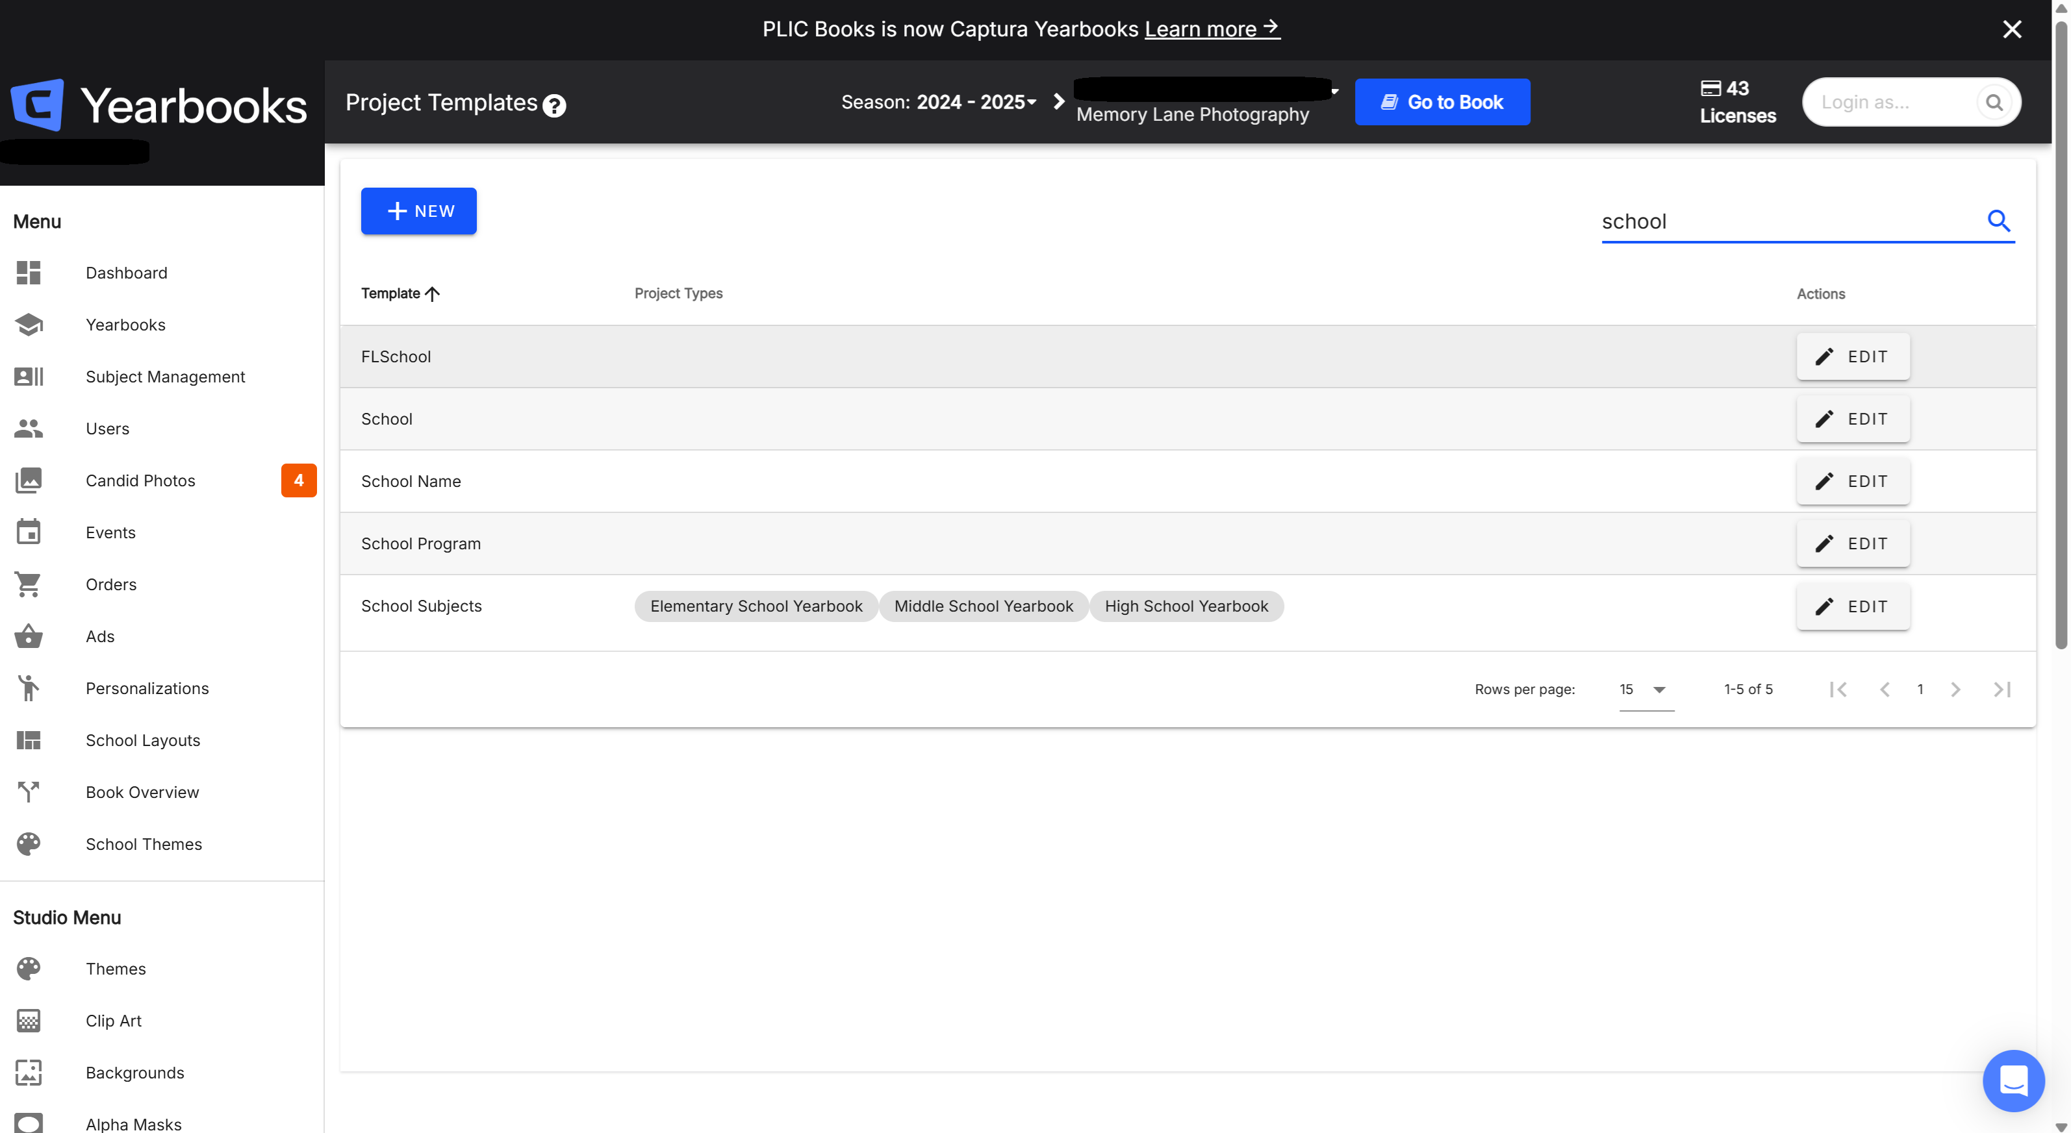Click the School Program template name
Viewport: 2071px width, 1133px height.
[420, 543]
